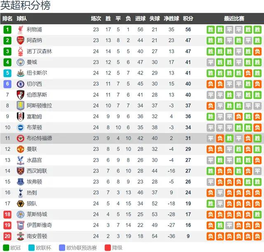Click the green 欧冠 legend swatch
264x252 pixels.
click(5, 247)
